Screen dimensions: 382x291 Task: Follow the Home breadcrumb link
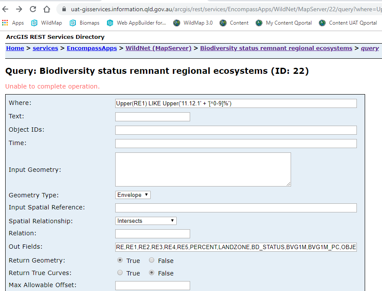point(15,48)
